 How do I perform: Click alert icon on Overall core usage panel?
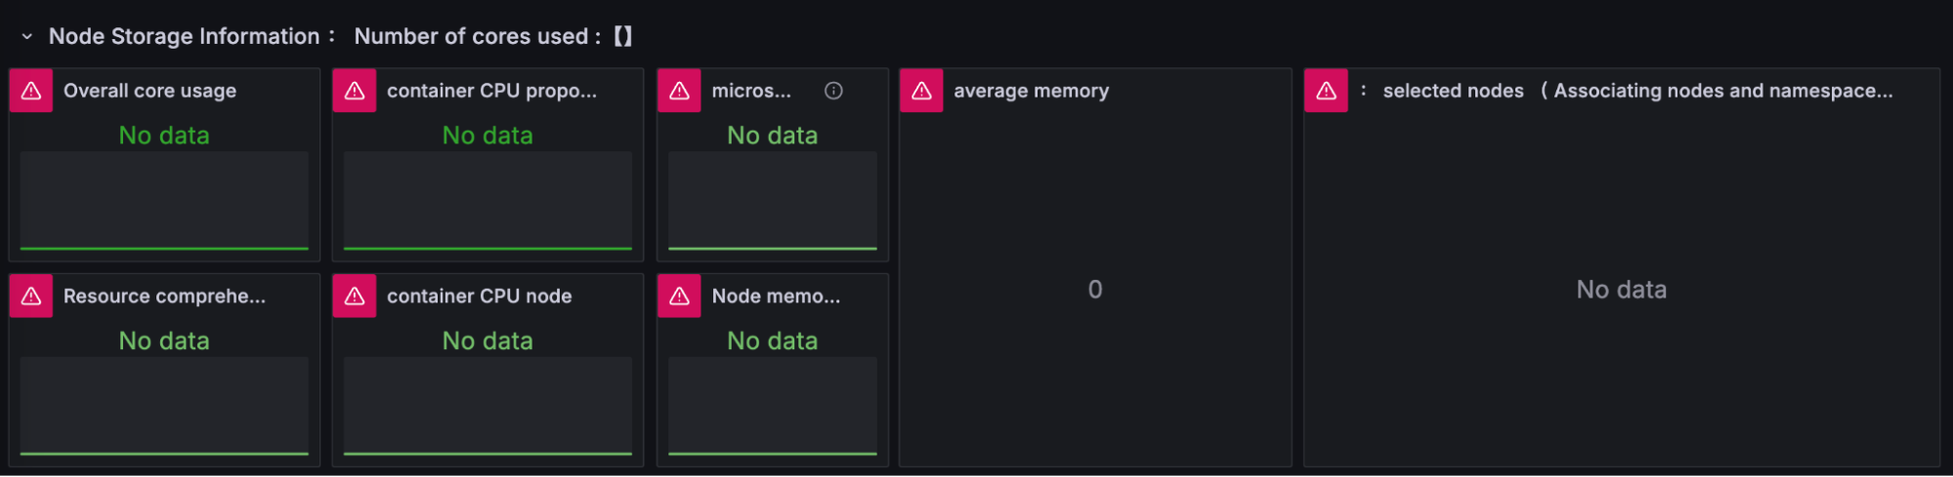tap(31, 91)
